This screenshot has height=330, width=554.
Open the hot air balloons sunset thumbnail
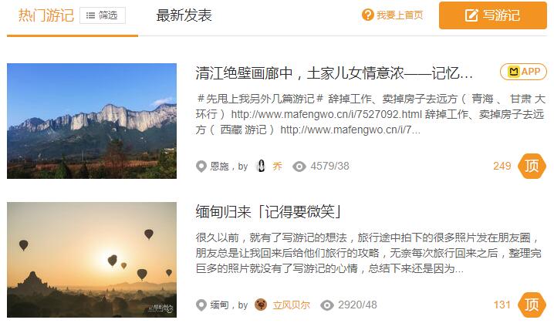pyautogui.click(x=92, y=260)
